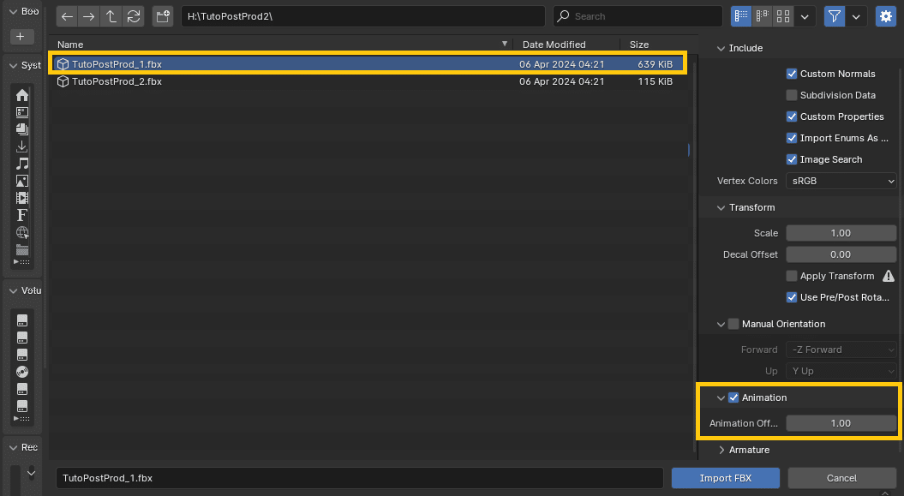This screenshot has width=904, height=496.
Task: Go up to the parent directory
Action: (x=111, y=16)
